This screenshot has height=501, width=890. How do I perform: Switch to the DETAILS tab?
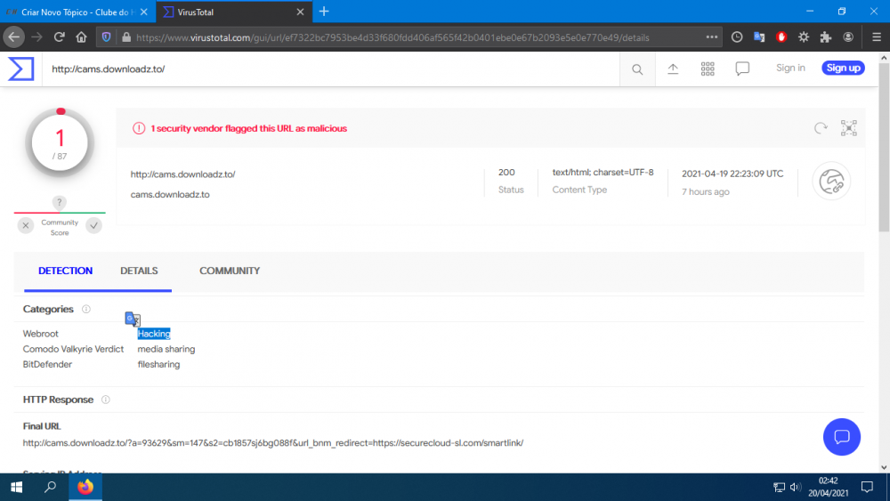point(139,271)
